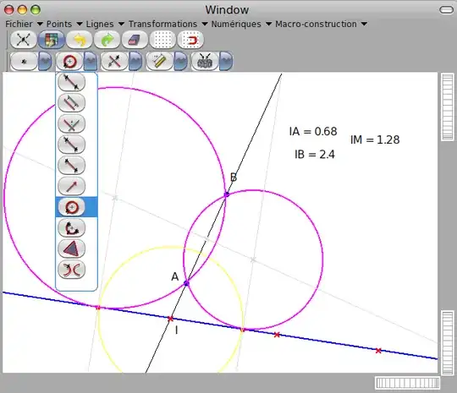Choose the parallel line tool
The width and height of the screenshot is (457, 393).
[71, 103]
